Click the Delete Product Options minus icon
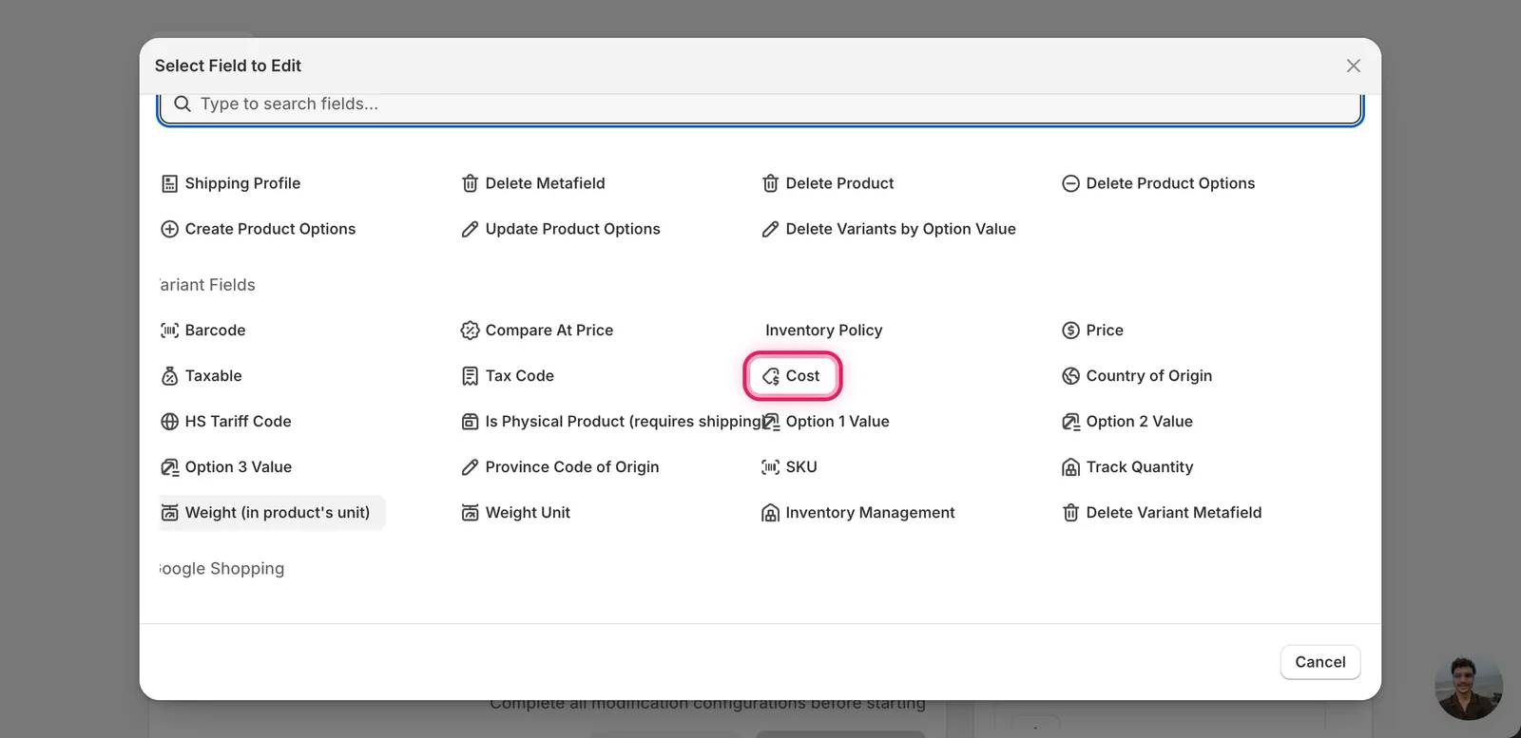The height and width of the screenshot is (738, 1521). click(x=1070, y=183)
